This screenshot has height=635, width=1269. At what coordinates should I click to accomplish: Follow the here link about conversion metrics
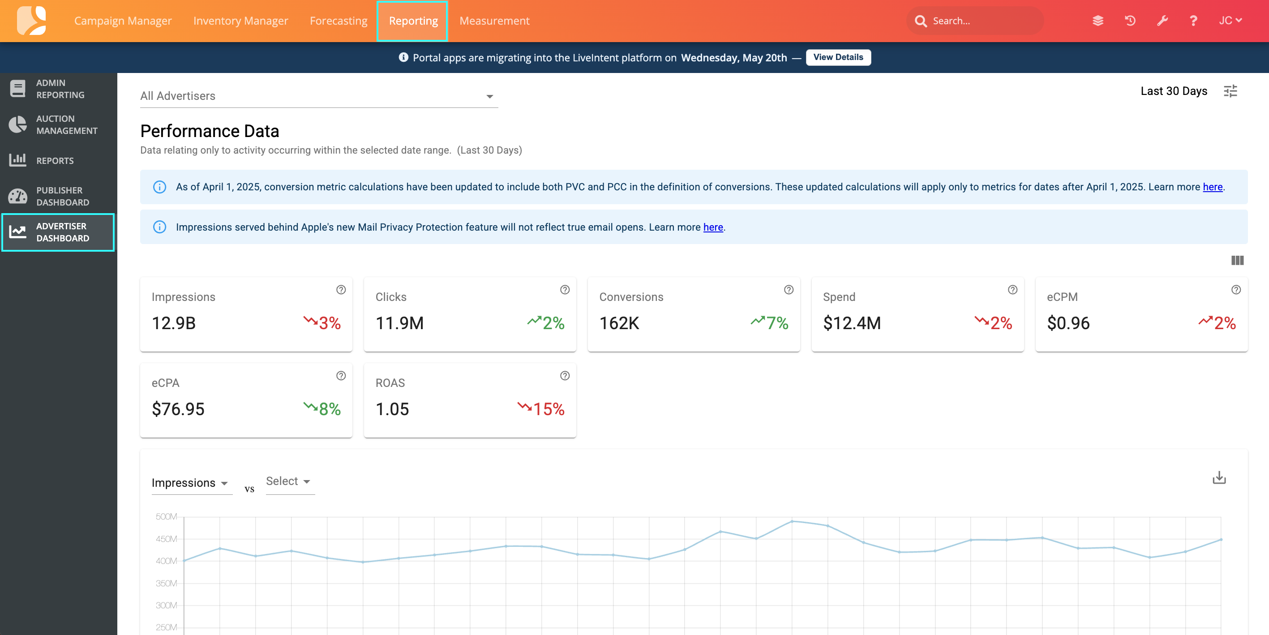(1212, 187)
